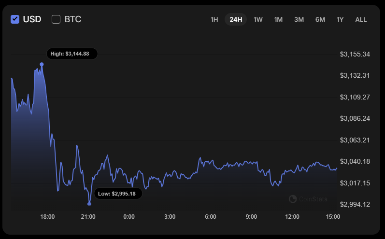The width and height of the screenshot is (385, 239).
Task: Click the 18:00 time axis label
Action: [47, 217]
